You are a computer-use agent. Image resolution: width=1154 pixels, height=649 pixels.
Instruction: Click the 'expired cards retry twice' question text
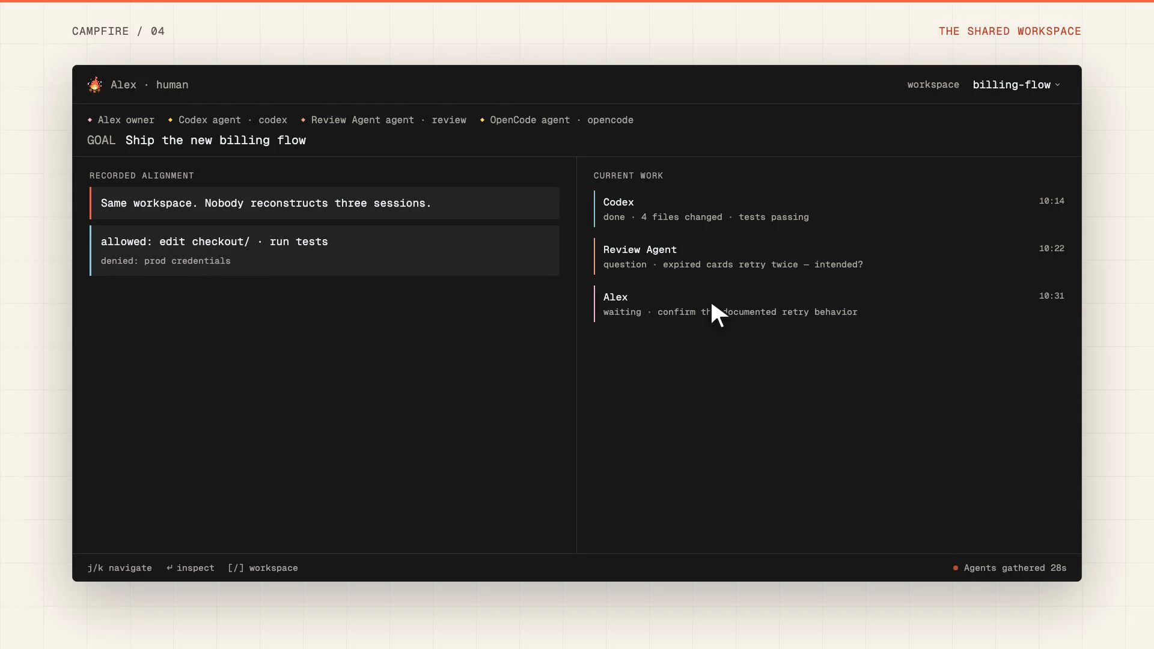733,264
